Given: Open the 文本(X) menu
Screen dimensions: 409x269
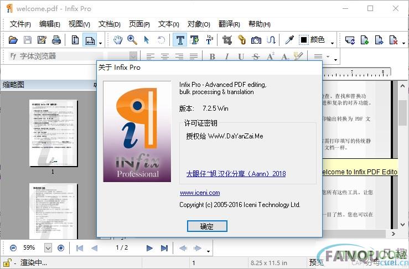Looking at the screenshot, I should pyautogui.click(x=168, y=24).
